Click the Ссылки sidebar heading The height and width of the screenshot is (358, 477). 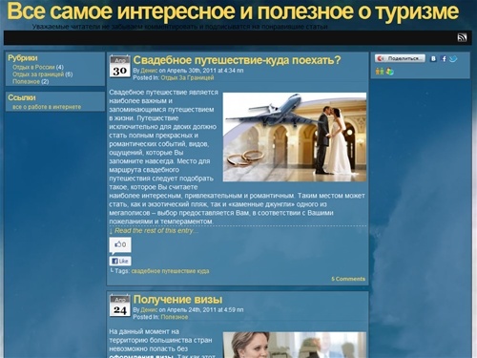click(x=22, y=97)
